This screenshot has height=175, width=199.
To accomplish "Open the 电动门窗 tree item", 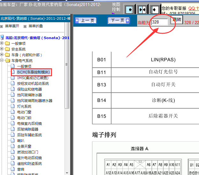I will (24, 112).
